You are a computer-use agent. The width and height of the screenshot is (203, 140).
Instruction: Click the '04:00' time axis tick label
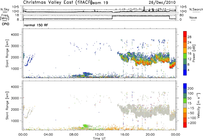point(48,135)
